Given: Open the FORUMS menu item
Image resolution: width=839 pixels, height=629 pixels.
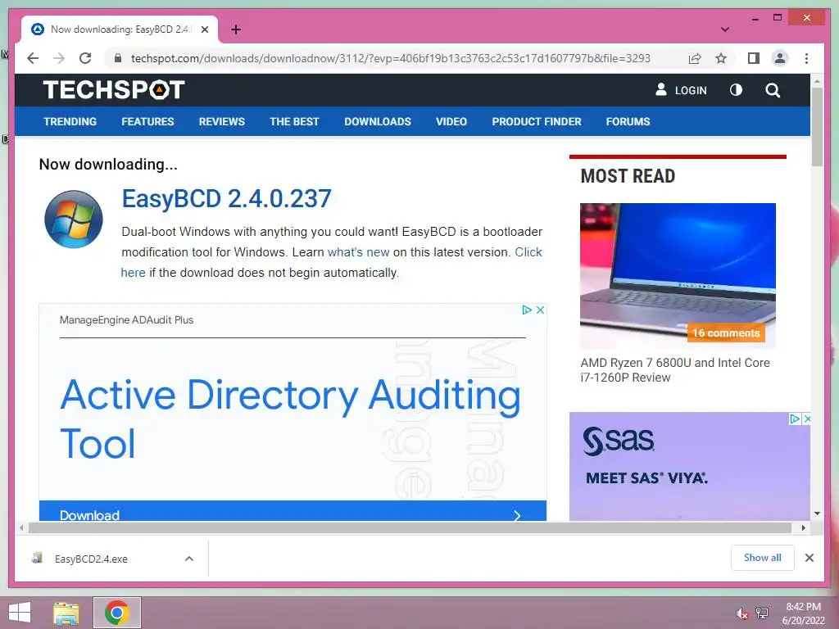Looking at the screenshot, I should [x=628, y=121].
